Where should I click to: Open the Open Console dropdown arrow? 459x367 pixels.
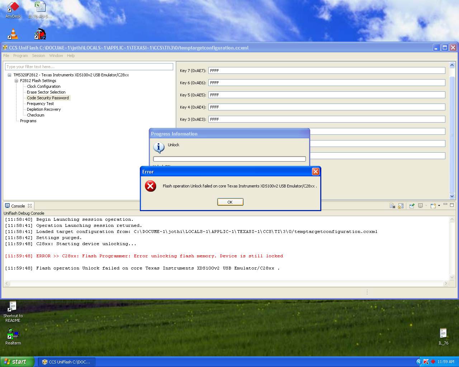439,206
